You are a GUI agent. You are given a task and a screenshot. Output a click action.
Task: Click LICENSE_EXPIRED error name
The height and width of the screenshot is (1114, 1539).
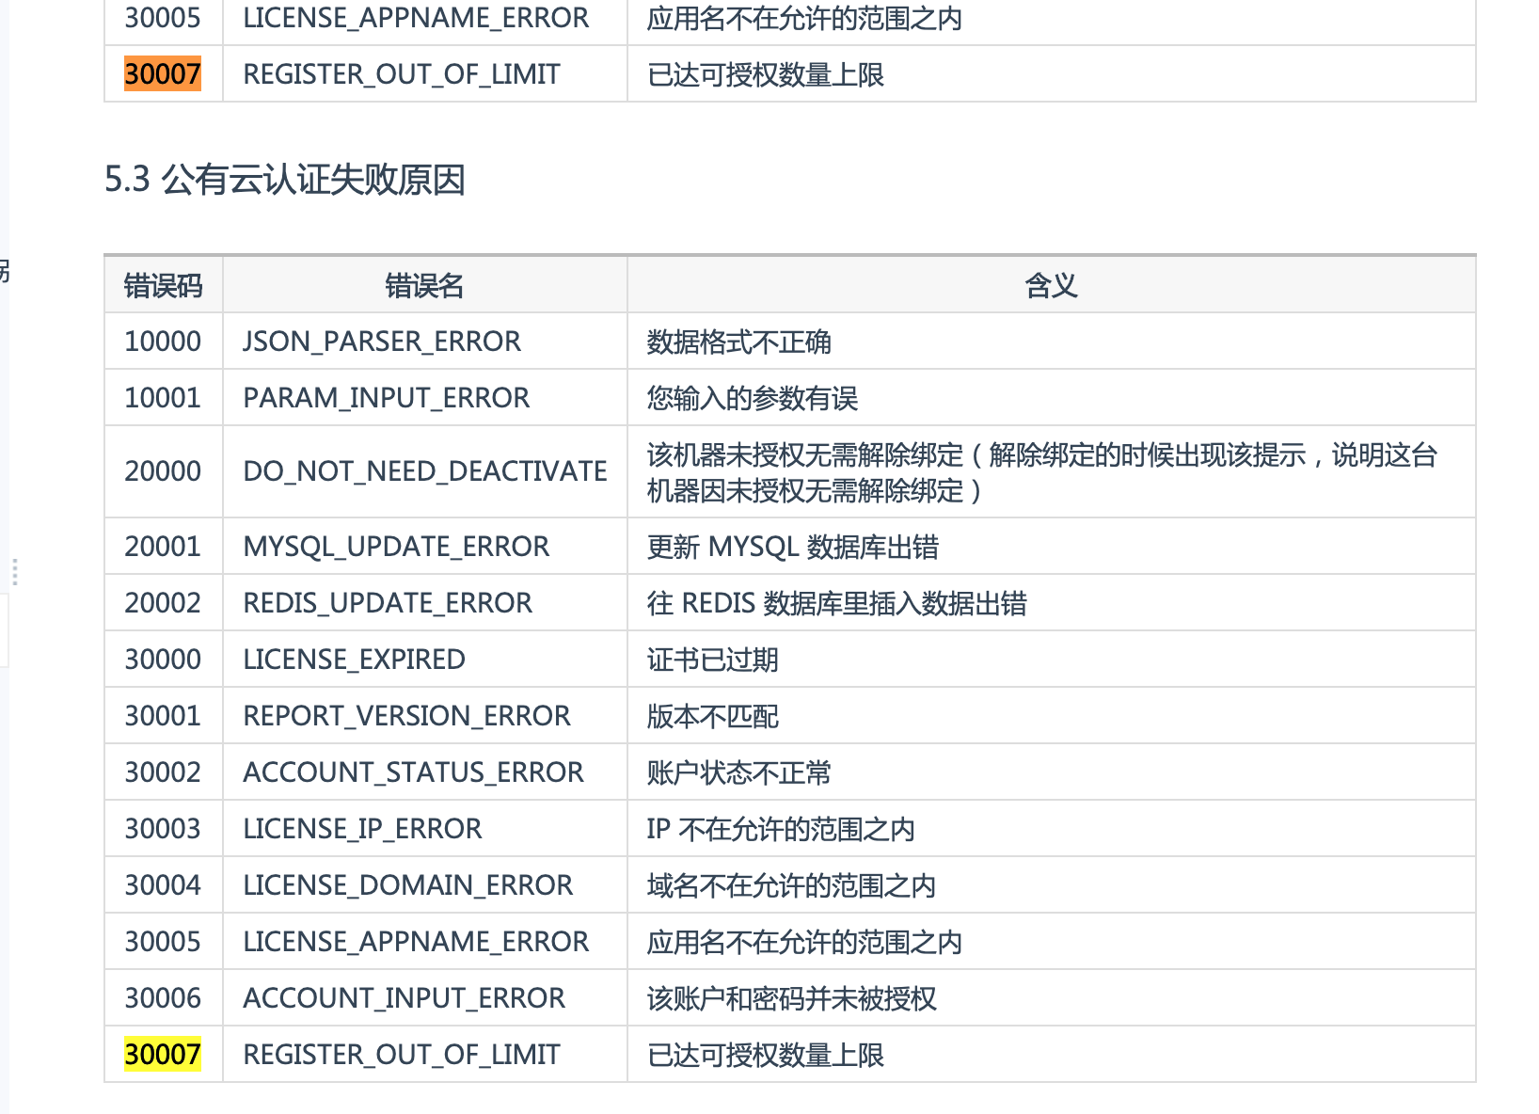(354, 659)
